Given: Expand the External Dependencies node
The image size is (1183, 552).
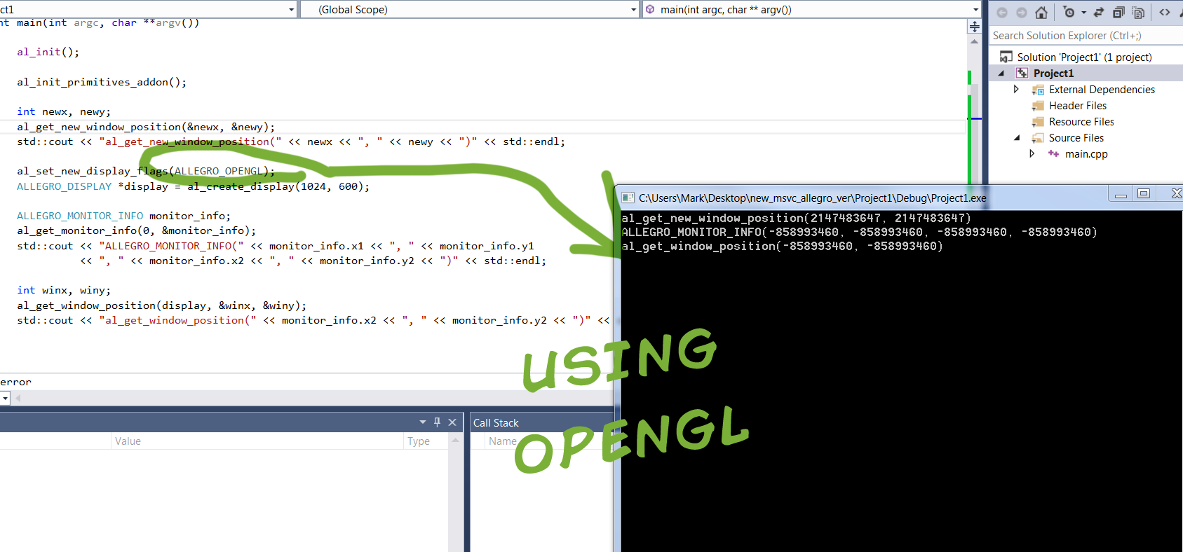Looking at the screenshot, I should 1016,90.
